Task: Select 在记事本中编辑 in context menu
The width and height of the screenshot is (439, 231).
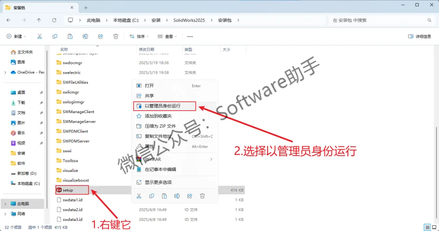Action: coord(175,169)
